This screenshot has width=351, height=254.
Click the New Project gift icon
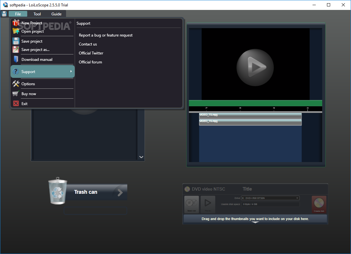[16, 23]
